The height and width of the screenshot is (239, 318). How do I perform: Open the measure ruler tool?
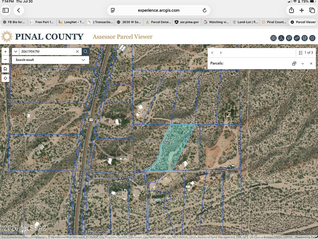click(297, 38)
